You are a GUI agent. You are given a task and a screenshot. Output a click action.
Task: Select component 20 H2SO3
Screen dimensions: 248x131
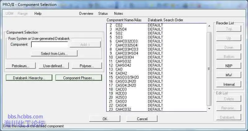click(x=157, y=97)
